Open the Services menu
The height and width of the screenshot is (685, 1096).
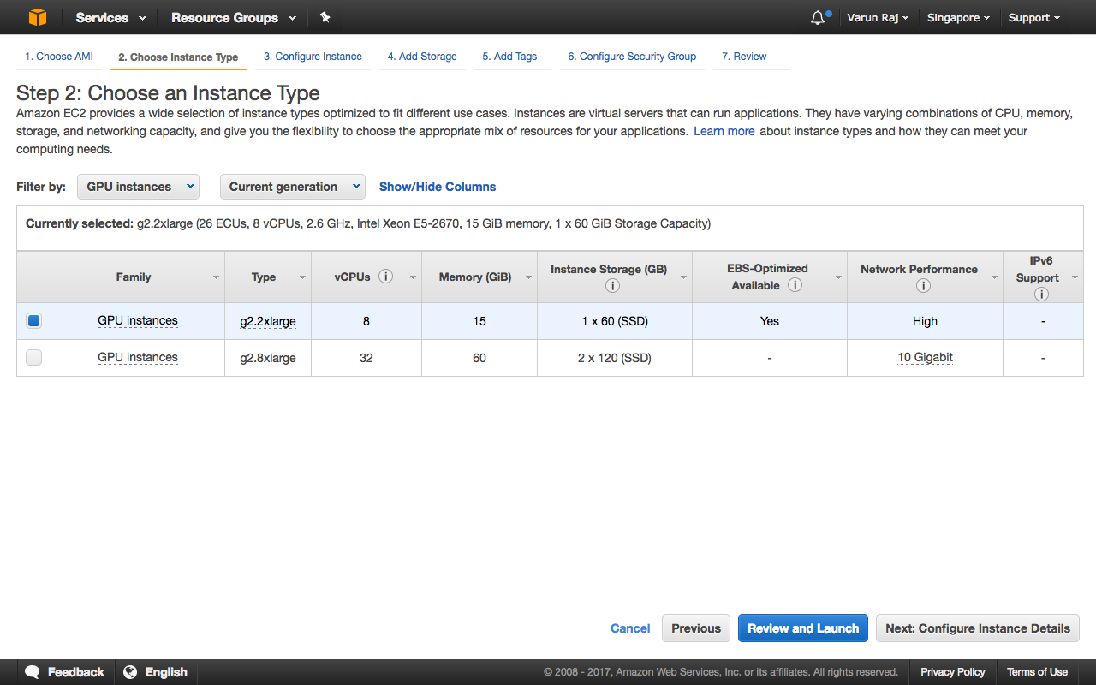(110, 18)
